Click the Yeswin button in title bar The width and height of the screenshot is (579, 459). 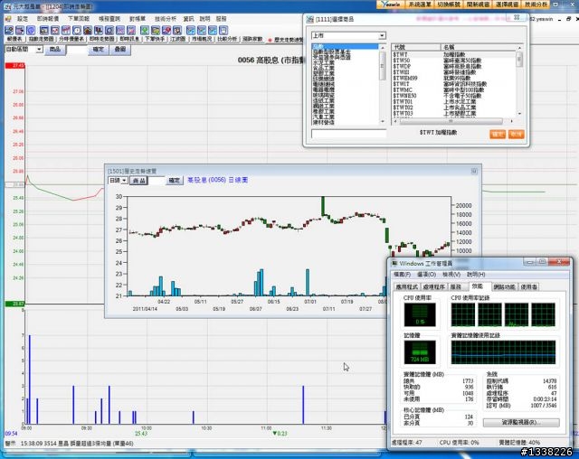[391, 5]
